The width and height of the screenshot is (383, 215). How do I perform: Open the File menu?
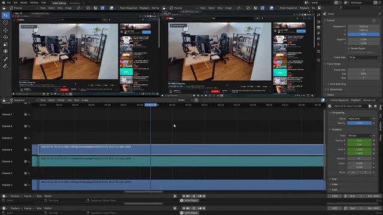click(9, 2)
